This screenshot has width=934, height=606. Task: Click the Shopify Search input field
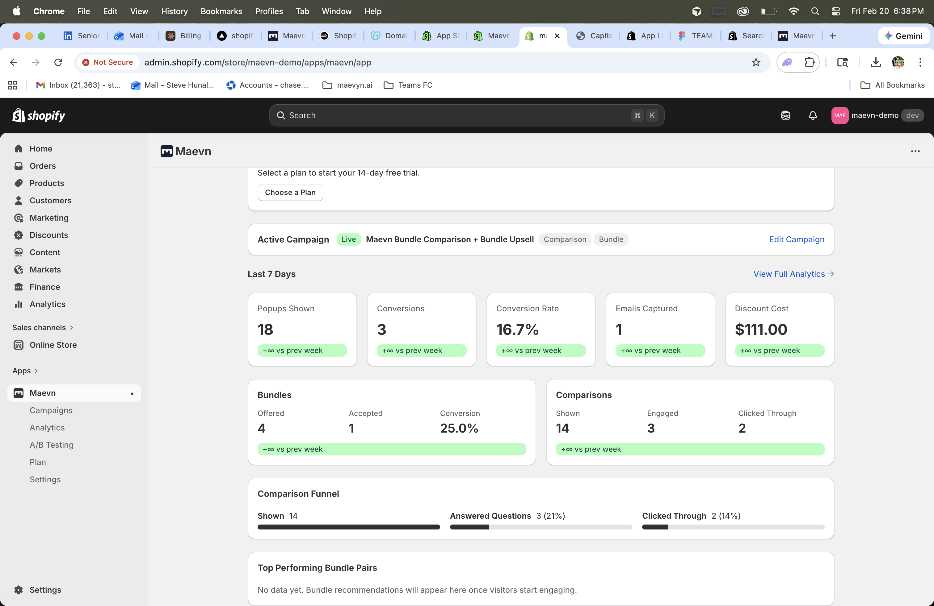click(x=455, y=115)
